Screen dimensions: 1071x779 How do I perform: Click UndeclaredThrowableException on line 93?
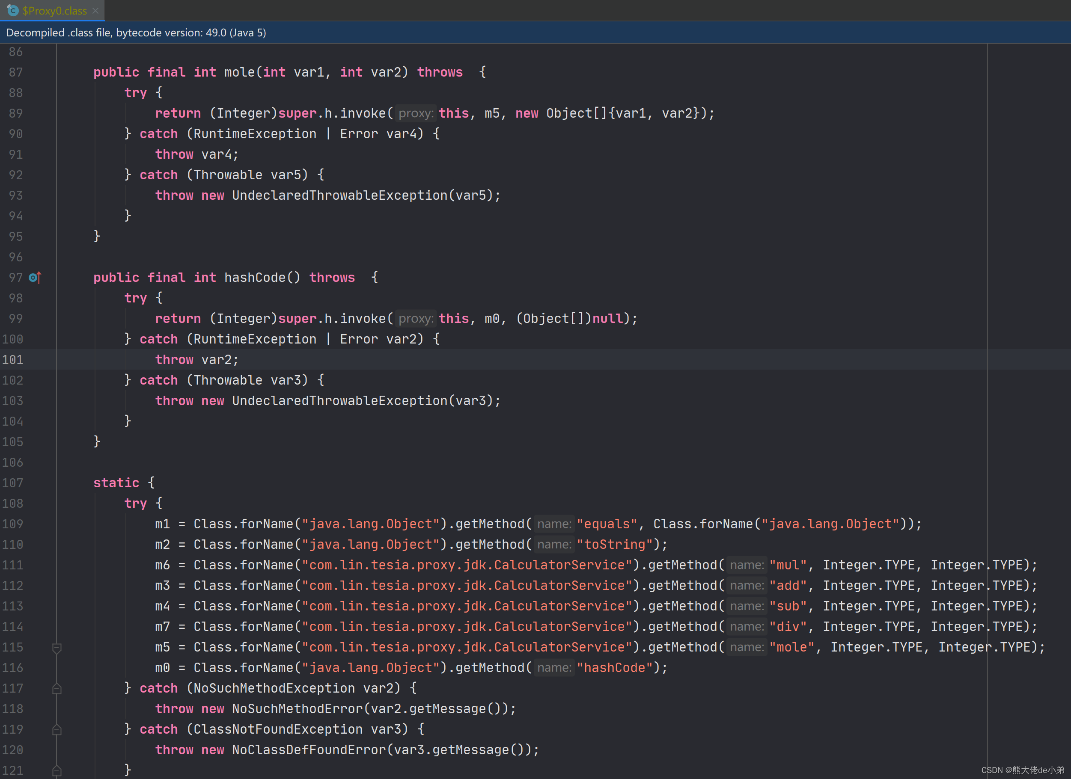point(339,195)
